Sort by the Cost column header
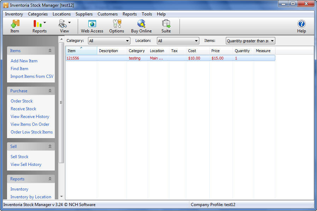317x211 pixels. 198,51
